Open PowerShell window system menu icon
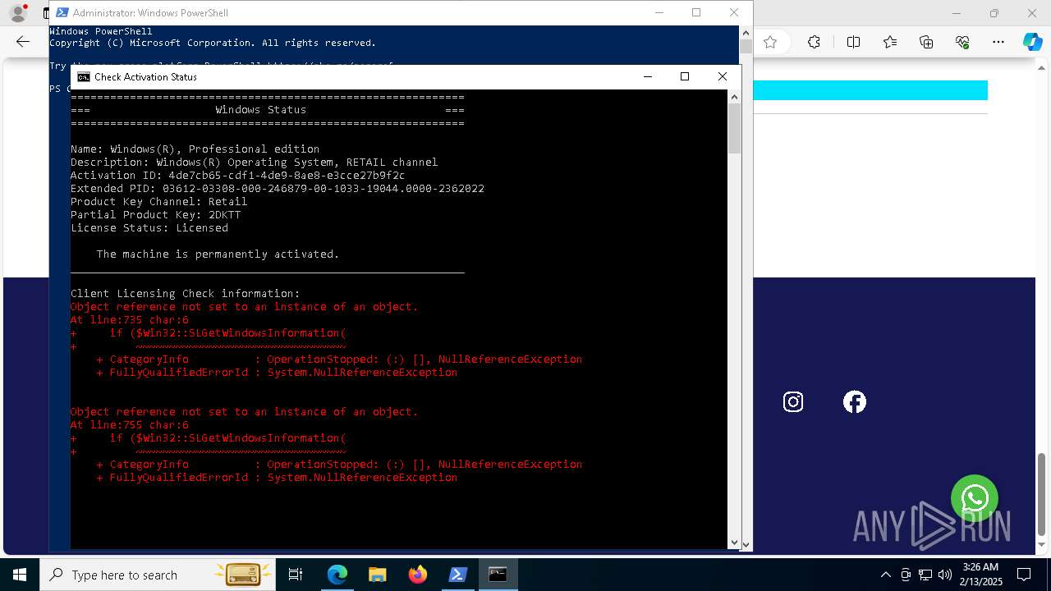This screenshot has height=591, width=1051. click(62, 12)
